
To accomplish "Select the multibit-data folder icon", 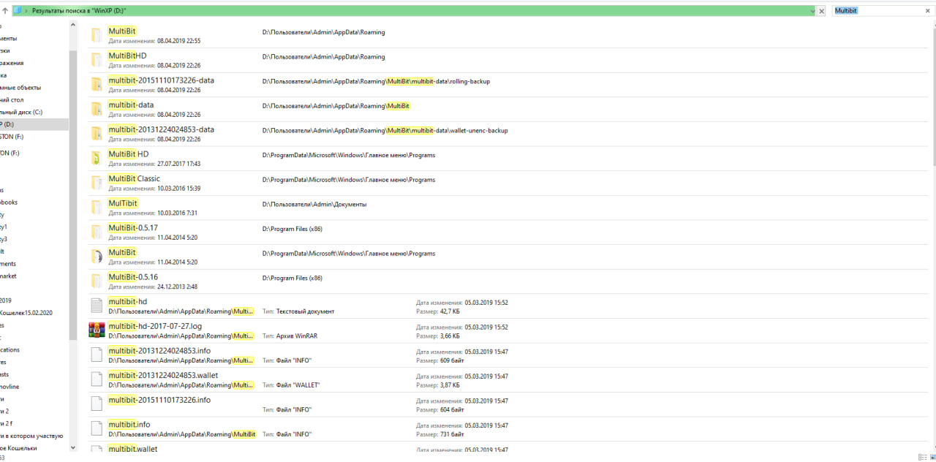I will (x=97, y=109).
